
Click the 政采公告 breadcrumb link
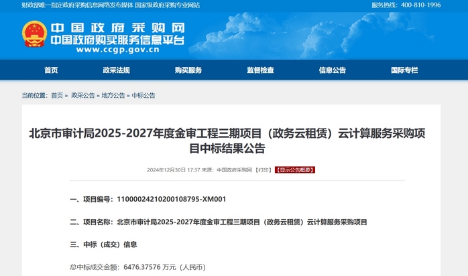tap(83, 96)
